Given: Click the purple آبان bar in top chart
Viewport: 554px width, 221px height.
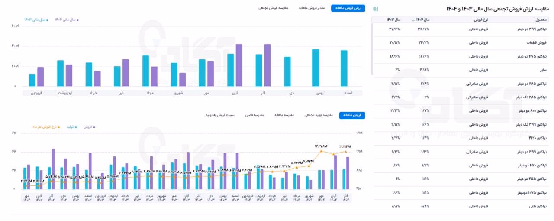Looking at the screenshot, I should click(239, 65).
